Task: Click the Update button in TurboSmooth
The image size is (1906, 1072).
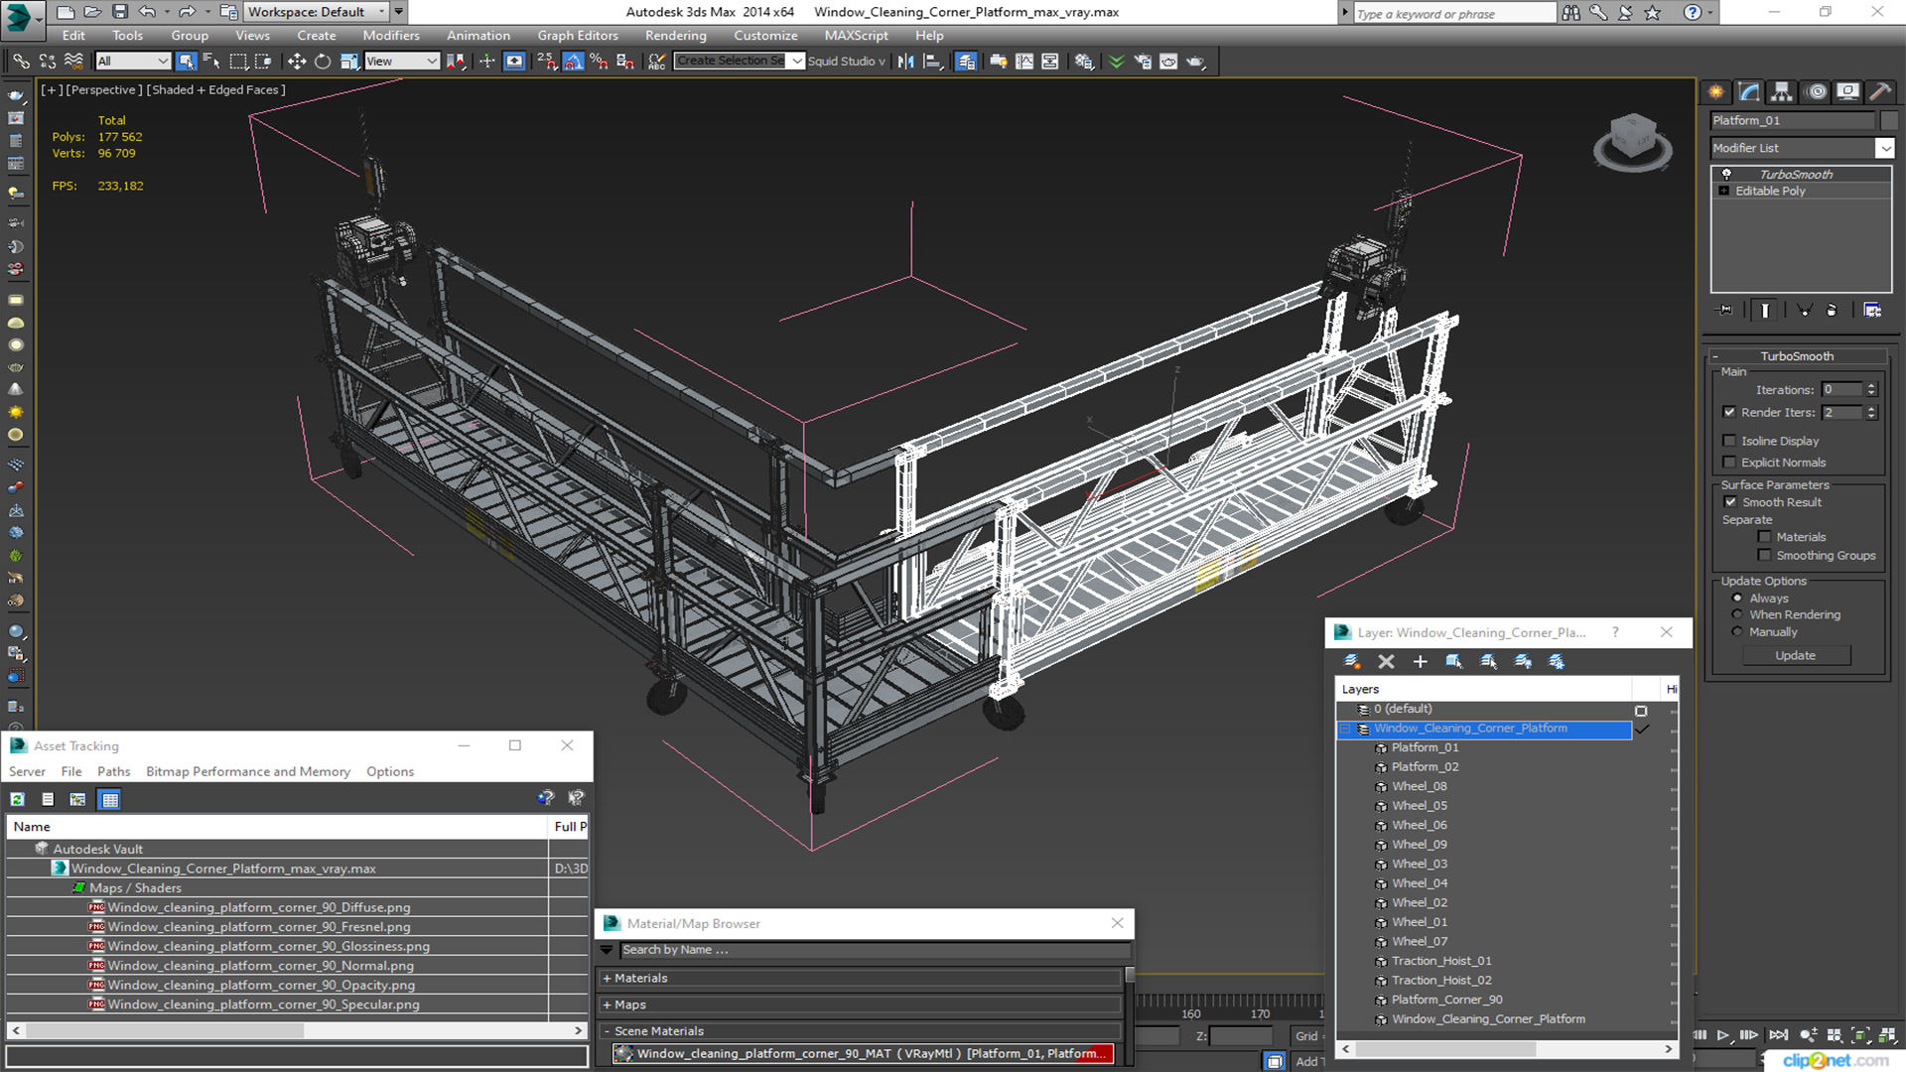Action: point(1796,654)
